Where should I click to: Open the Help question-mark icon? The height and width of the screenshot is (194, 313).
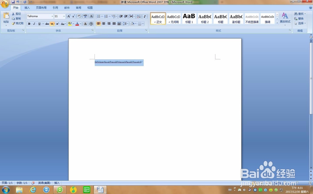tap(310, 7)
